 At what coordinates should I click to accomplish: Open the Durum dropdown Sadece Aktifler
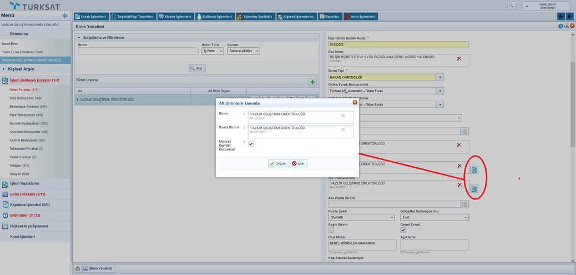click(243, 51)
